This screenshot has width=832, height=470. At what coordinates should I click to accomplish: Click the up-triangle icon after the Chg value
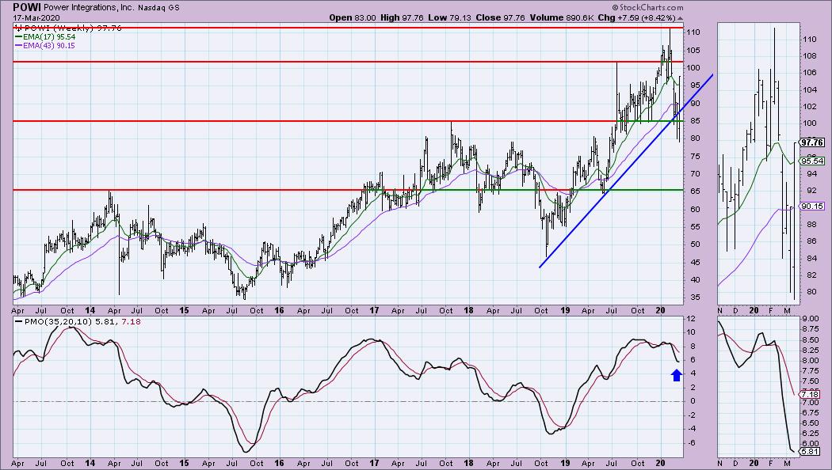[680, 18]
